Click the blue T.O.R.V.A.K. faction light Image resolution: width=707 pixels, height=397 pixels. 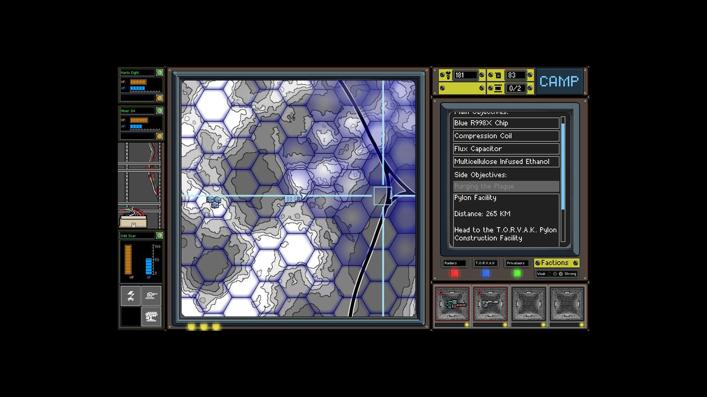coord(486,273)
